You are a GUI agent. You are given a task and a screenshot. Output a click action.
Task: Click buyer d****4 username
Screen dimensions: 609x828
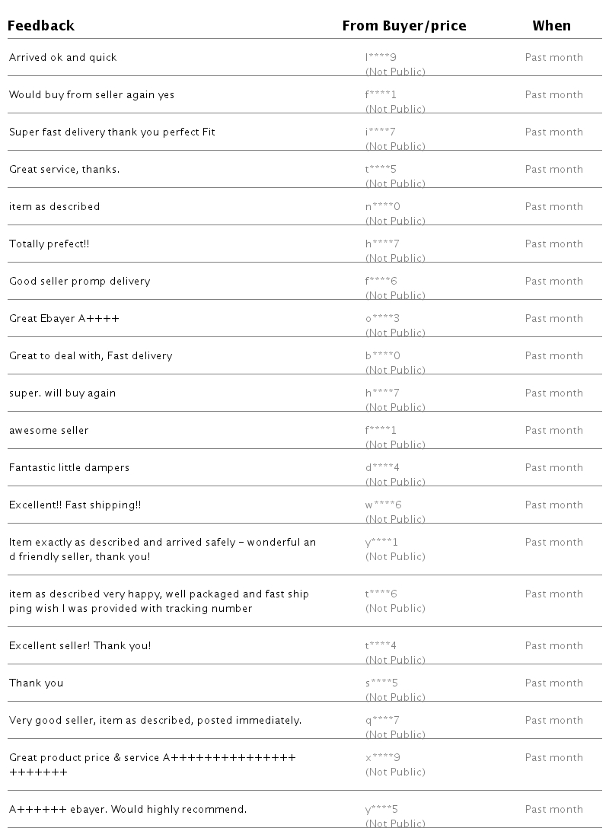coord(382,468)
